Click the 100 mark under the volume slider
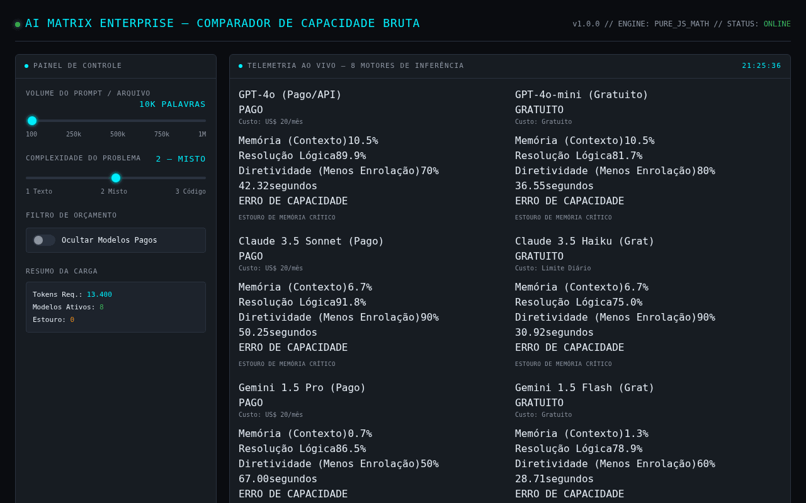The image size is (806, 503). pyautogui.click(x=31, y=134)
